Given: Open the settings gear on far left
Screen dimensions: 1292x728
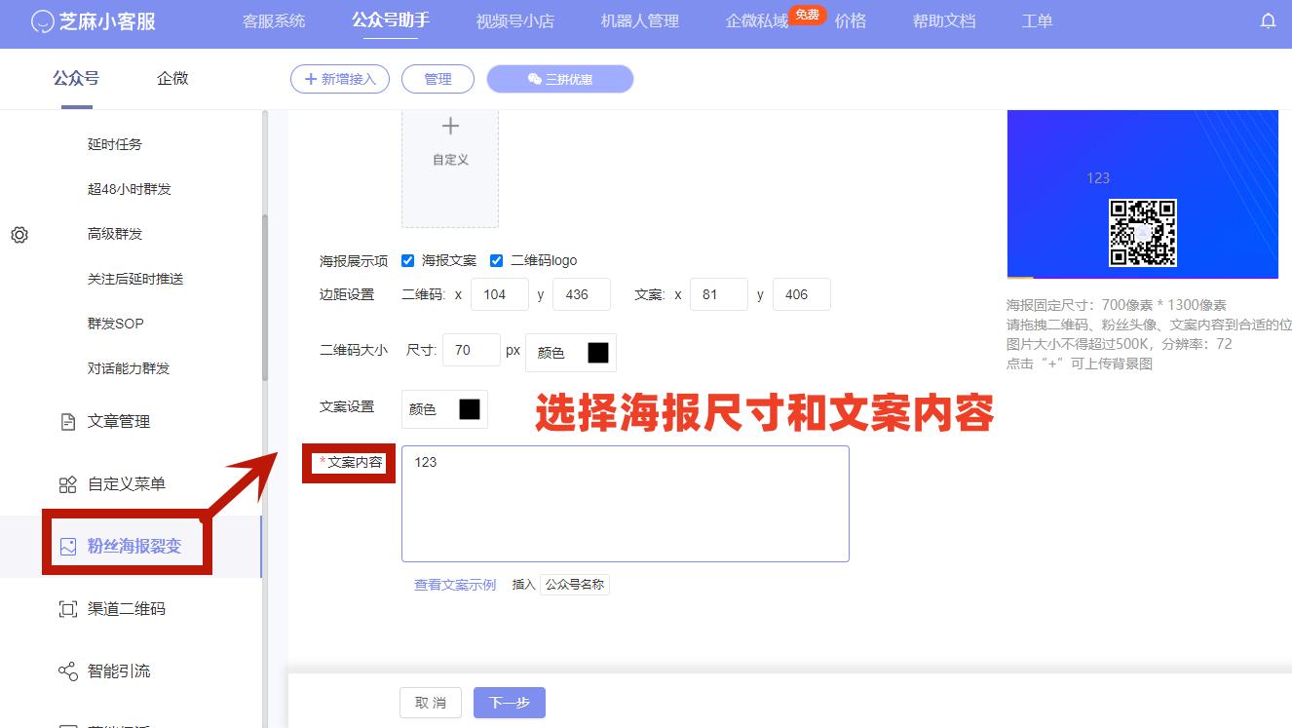Looking at the screenshot, I should coord(19,235).
